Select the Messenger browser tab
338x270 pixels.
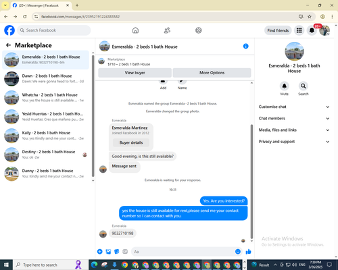41,5
